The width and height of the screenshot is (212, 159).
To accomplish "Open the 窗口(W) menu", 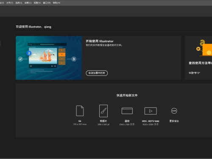I will (x=47, y=3).
